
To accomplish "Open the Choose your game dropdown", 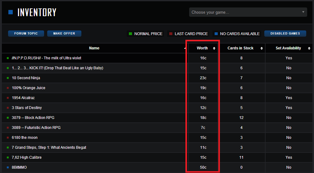I will pos(248,12).
